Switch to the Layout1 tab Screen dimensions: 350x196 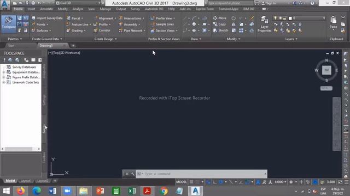[x=26, y=181]
